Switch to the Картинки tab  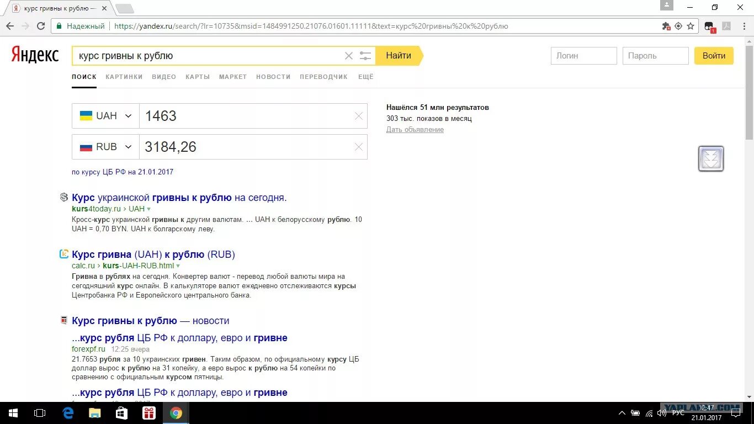tap(124, 77)
